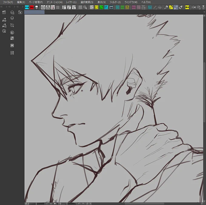
Task: Collapse panel with left double chevron
Action: 2,7
